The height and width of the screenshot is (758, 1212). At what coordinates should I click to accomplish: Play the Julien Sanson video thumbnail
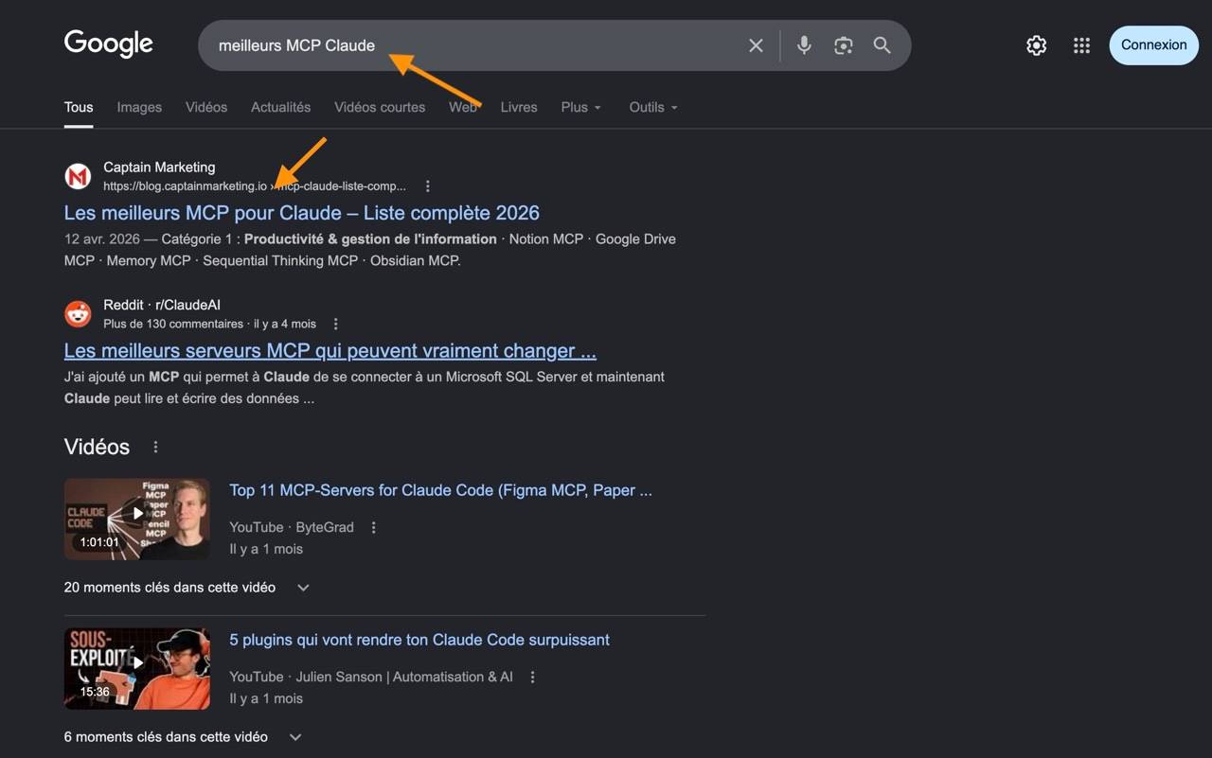click(x=137, y=668)
